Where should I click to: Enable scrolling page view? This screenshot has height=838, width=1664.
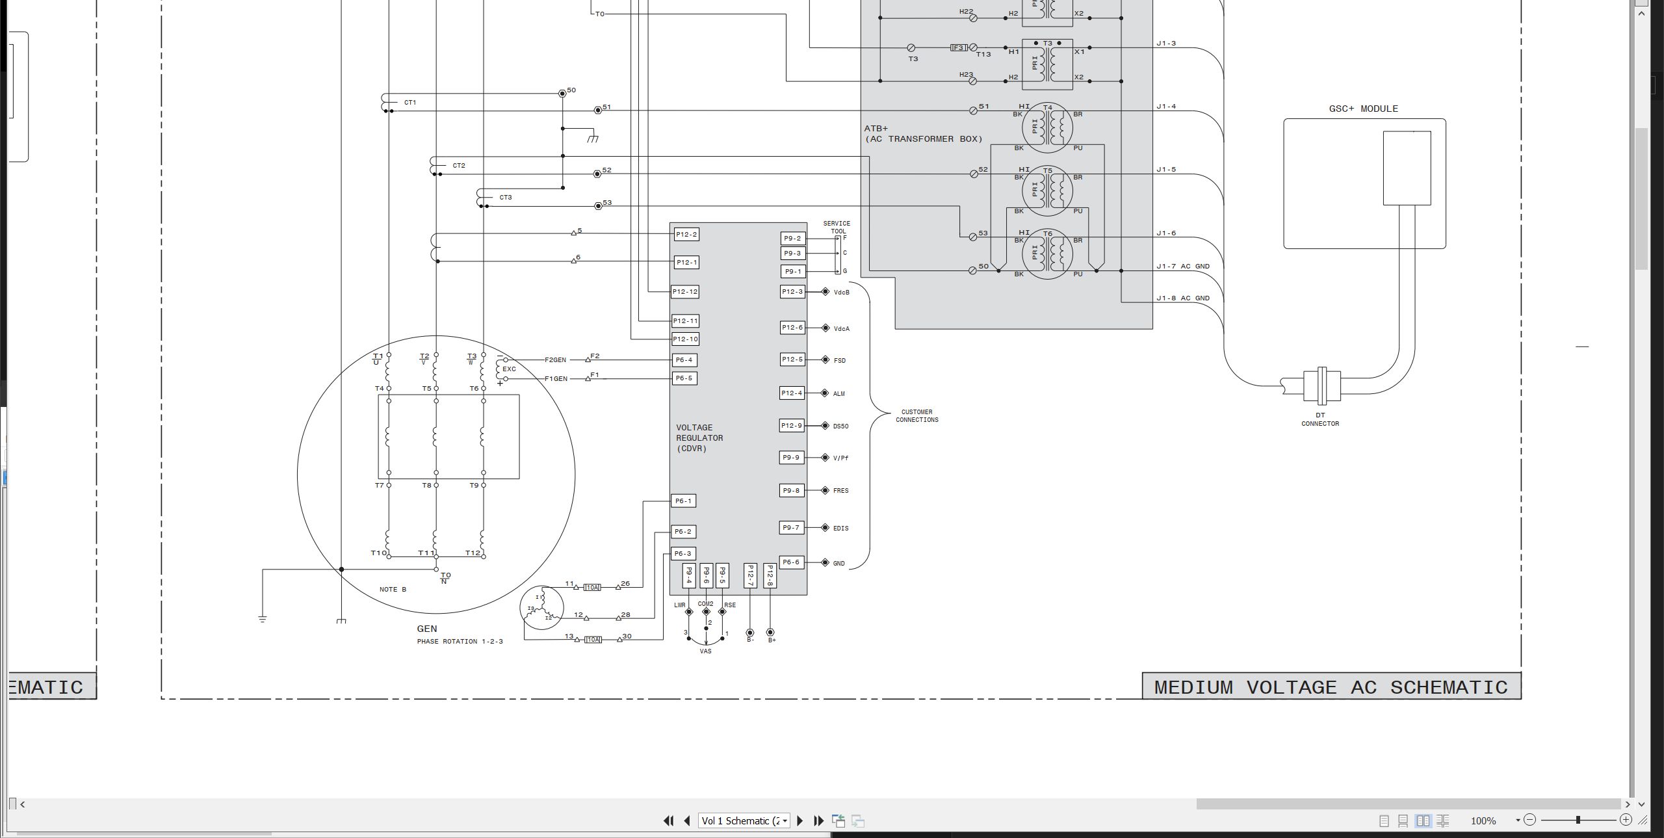(x=1403, y=821)
